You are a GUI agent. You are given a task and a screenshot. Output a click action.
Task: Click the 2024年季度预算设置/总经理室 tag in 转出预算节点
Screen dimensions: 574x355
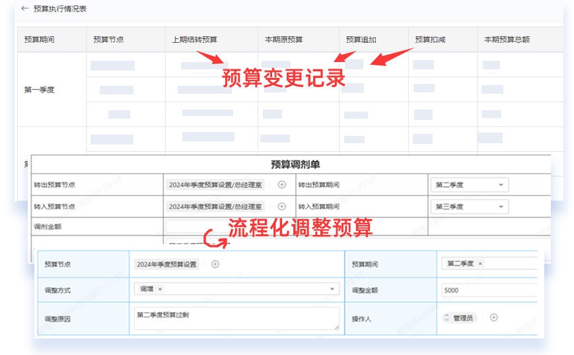pyautogui.click(x=216, y=185)
